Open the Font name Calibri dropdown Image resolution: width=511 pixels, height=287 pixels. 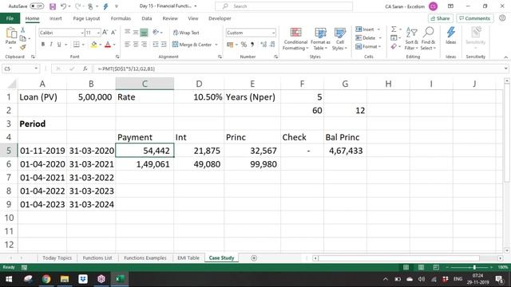(82, 33)
